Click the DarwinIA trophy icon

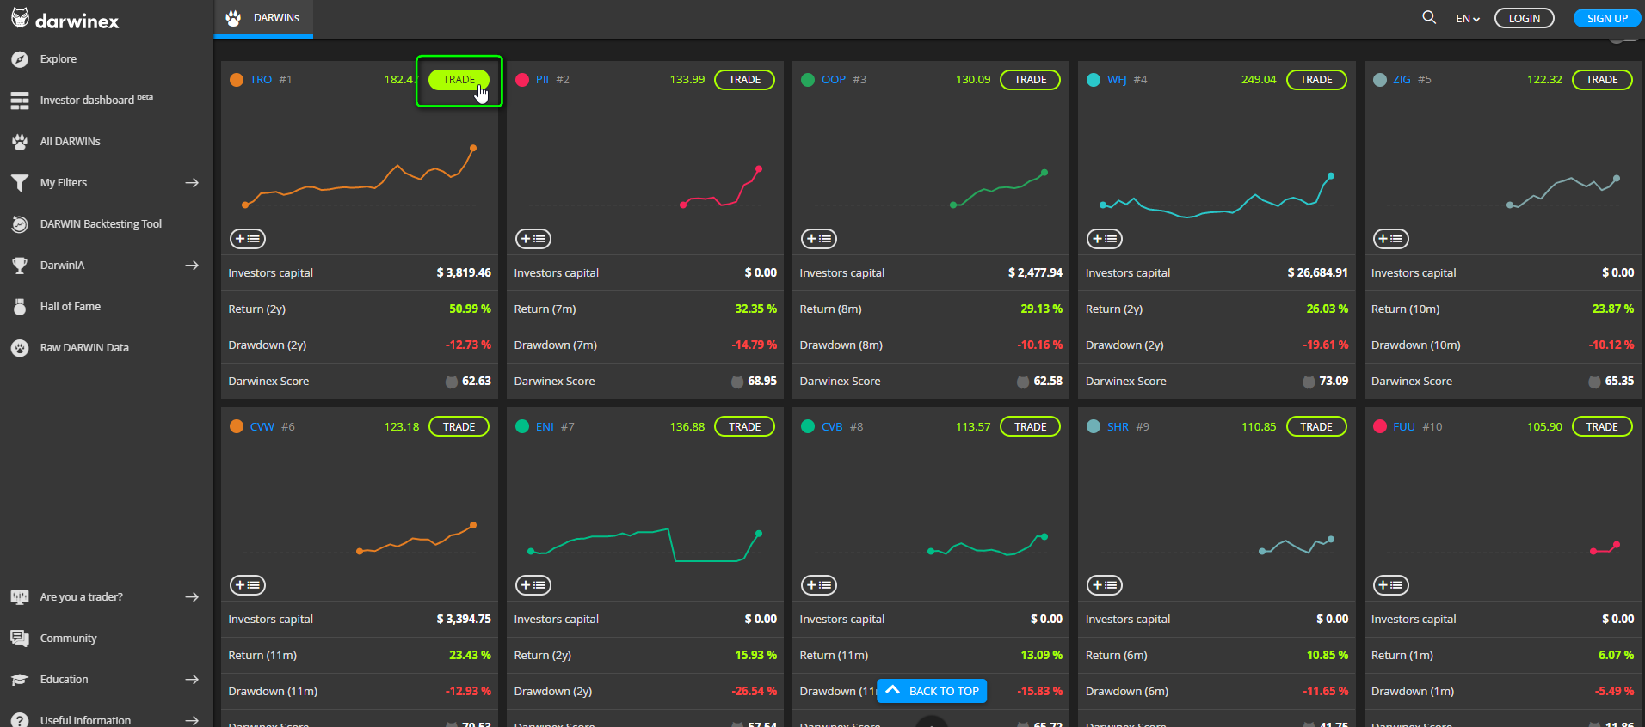click(x=20, y=266)
